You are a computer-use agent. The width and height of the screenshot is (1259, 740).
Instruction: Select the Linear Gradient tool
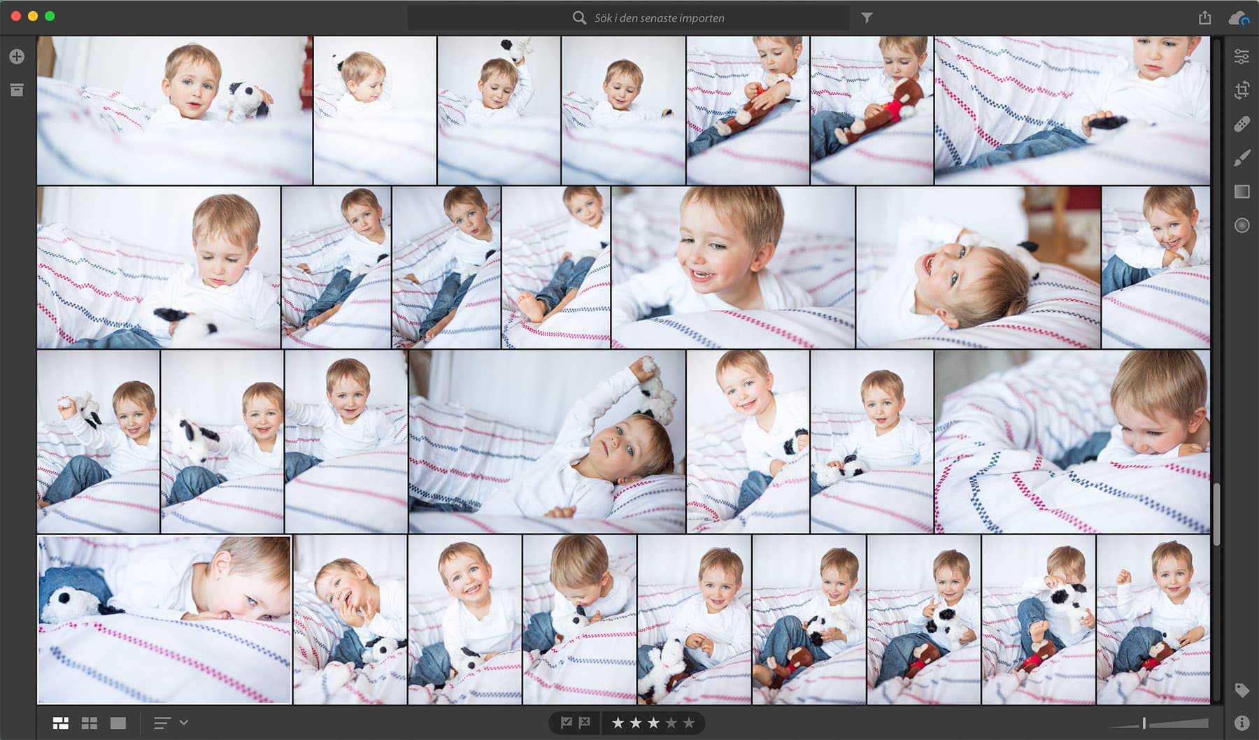point(1242,192)
